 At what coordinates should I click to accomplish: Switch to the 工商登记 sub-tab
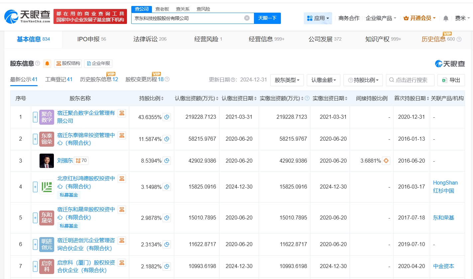pos(59,79)
